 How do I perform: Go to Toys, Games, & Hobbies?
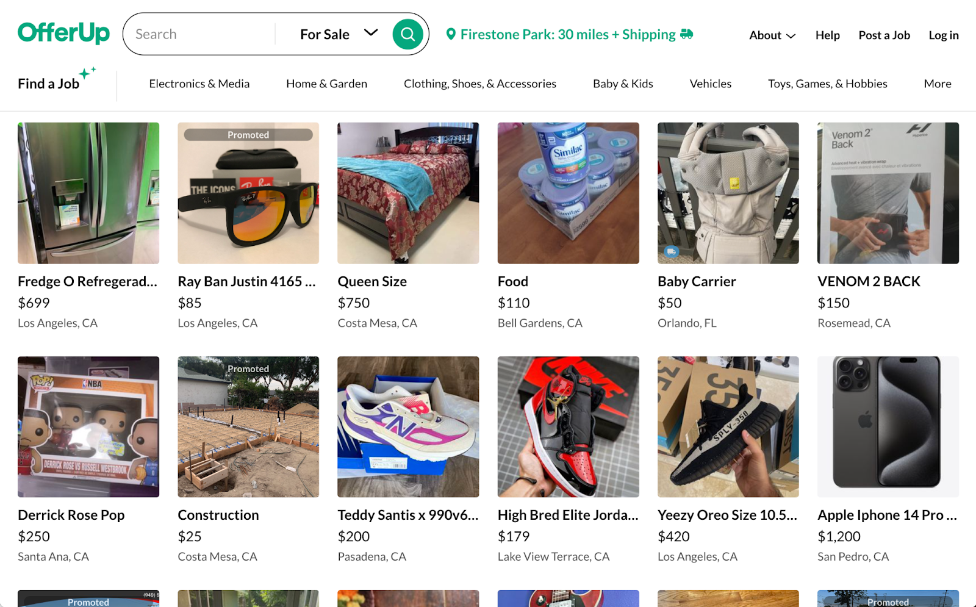[827, 84]
